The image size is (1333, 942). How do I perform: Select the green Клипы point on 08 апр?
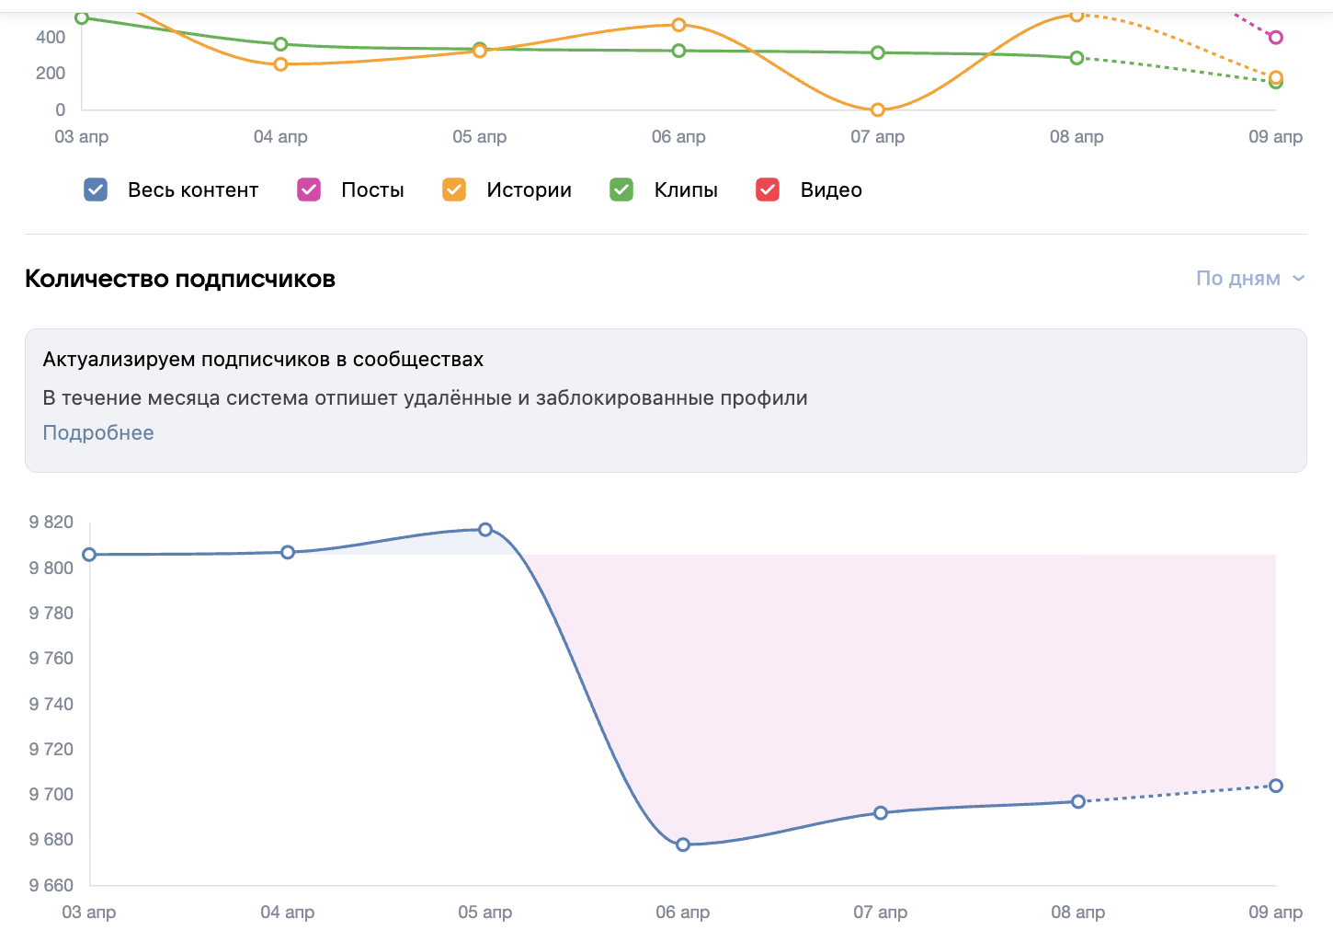(1077, 58)
